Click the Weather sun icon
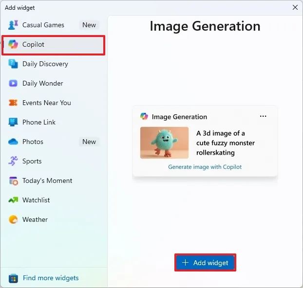The image size is (303, 288). point(13,219)
